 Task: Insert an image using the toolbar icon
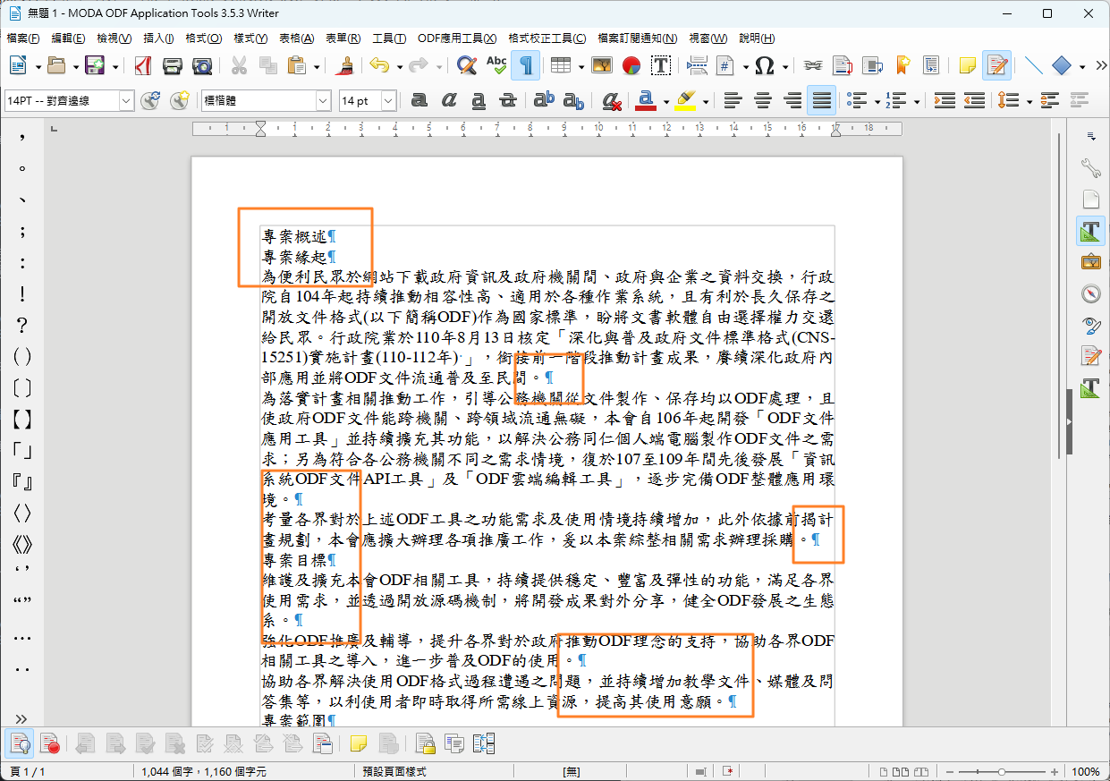(x=602, y=65)
